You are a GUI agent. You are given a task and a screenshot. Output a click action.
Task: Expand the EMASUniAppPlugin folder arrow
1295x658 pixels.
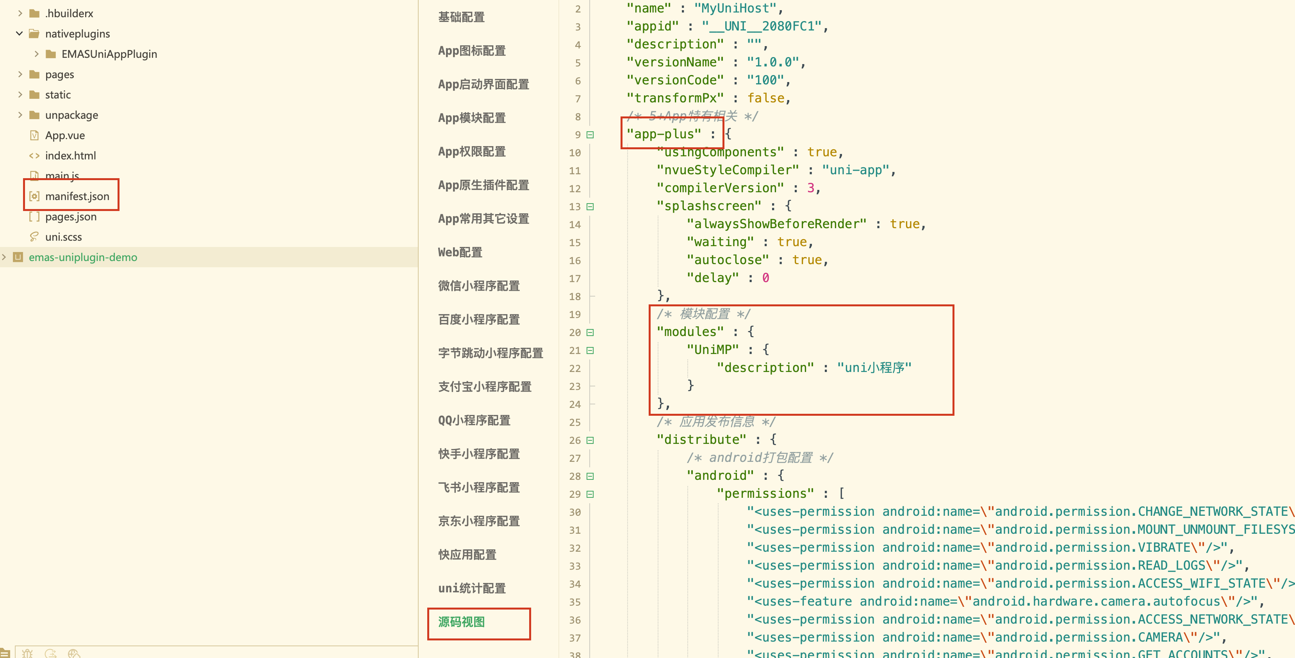click(36, 54)
